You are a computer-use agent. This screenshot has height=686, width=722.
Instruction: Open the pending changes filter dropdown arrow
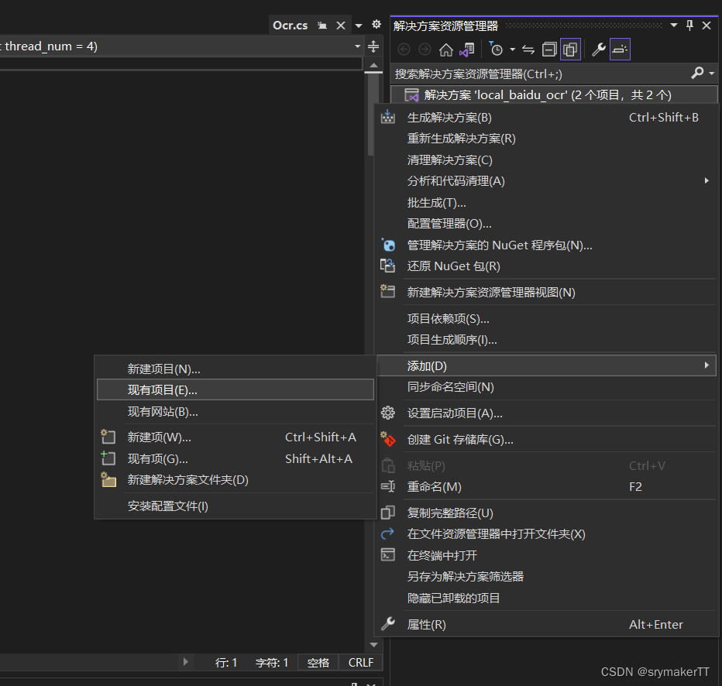pyautogui.click(x=512, y=50)
